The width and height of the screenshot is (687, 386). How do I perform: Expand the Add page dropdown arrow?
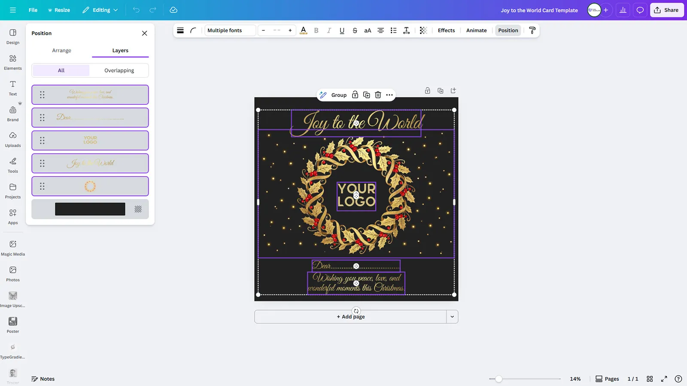point(452,316)
